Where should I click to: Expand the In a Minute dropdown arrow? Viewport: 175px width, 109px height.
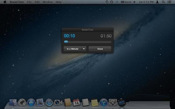[84, 49]
